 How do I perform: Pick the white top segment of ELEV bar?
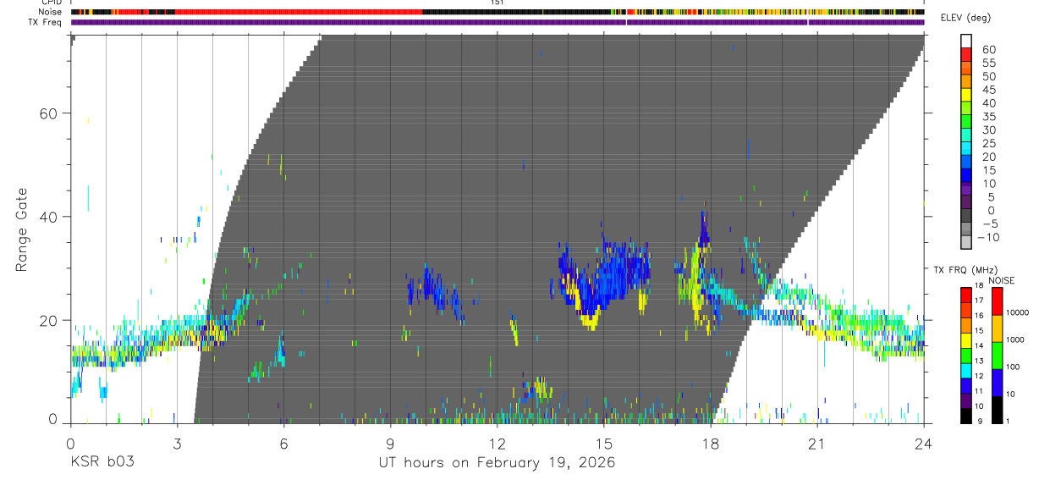pyautogui.click(x=966, y=41)
